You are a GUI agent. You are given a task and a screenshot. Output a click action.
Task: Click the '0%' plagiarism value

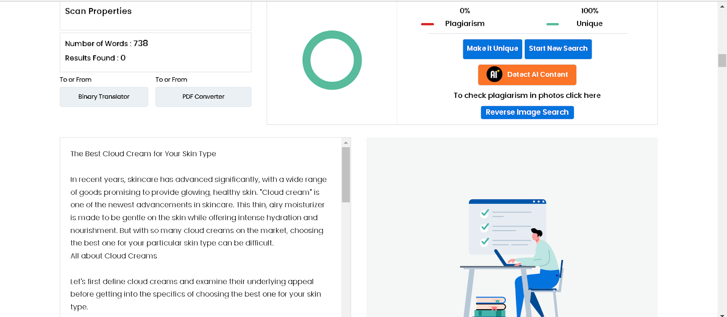(x=465, y=11)
